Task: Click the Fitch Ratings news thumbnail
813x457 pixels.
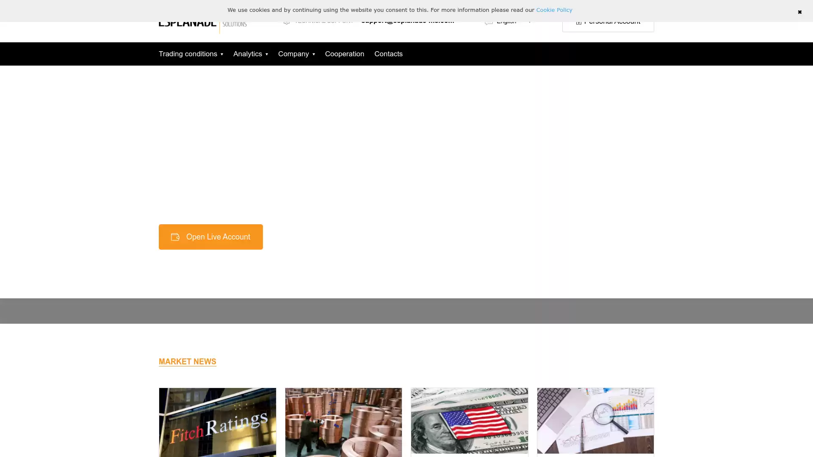Action: [x=217, y=422]
